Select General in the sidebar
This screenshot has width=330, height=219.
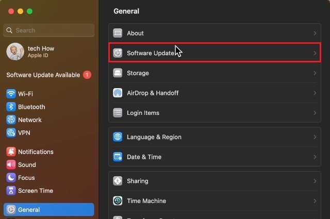pyautogui.click(x=49, y=210)
